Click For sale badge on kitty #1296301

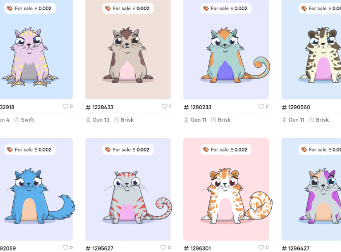226,150
